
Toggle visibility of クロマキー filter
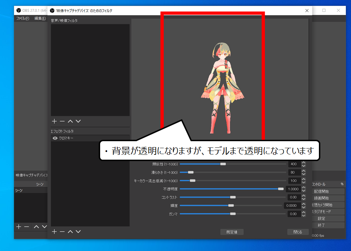[55, 138]
